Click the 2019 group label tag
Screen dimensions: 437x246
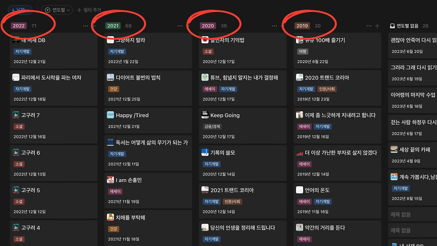(x=302, y=26)
